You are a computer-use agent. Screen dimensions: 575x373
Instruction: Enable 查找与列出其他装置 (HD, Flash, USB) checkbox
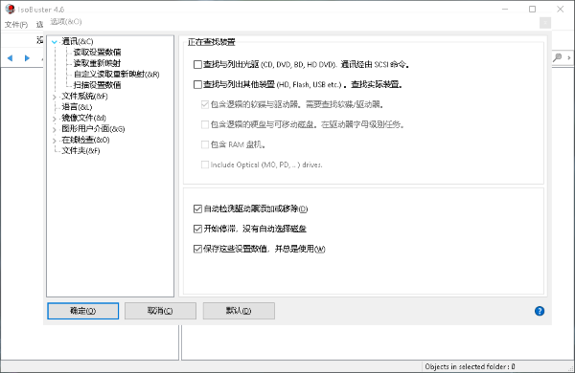pos(197,84)
